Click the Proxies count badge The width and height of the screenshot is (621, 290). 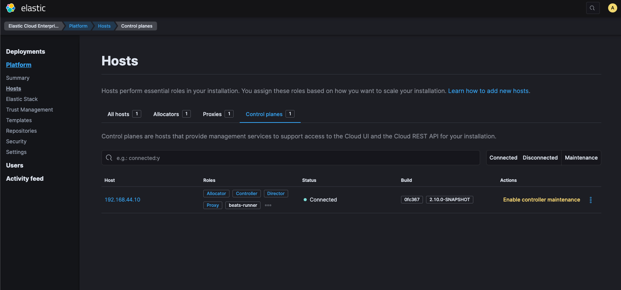229,114
